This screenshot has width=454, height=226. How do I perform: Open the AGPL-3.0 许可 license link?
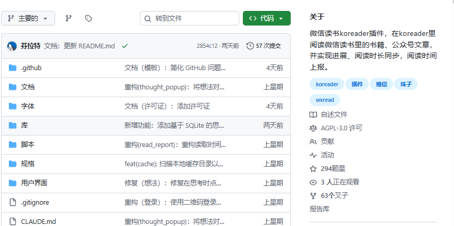pos(341,128)
